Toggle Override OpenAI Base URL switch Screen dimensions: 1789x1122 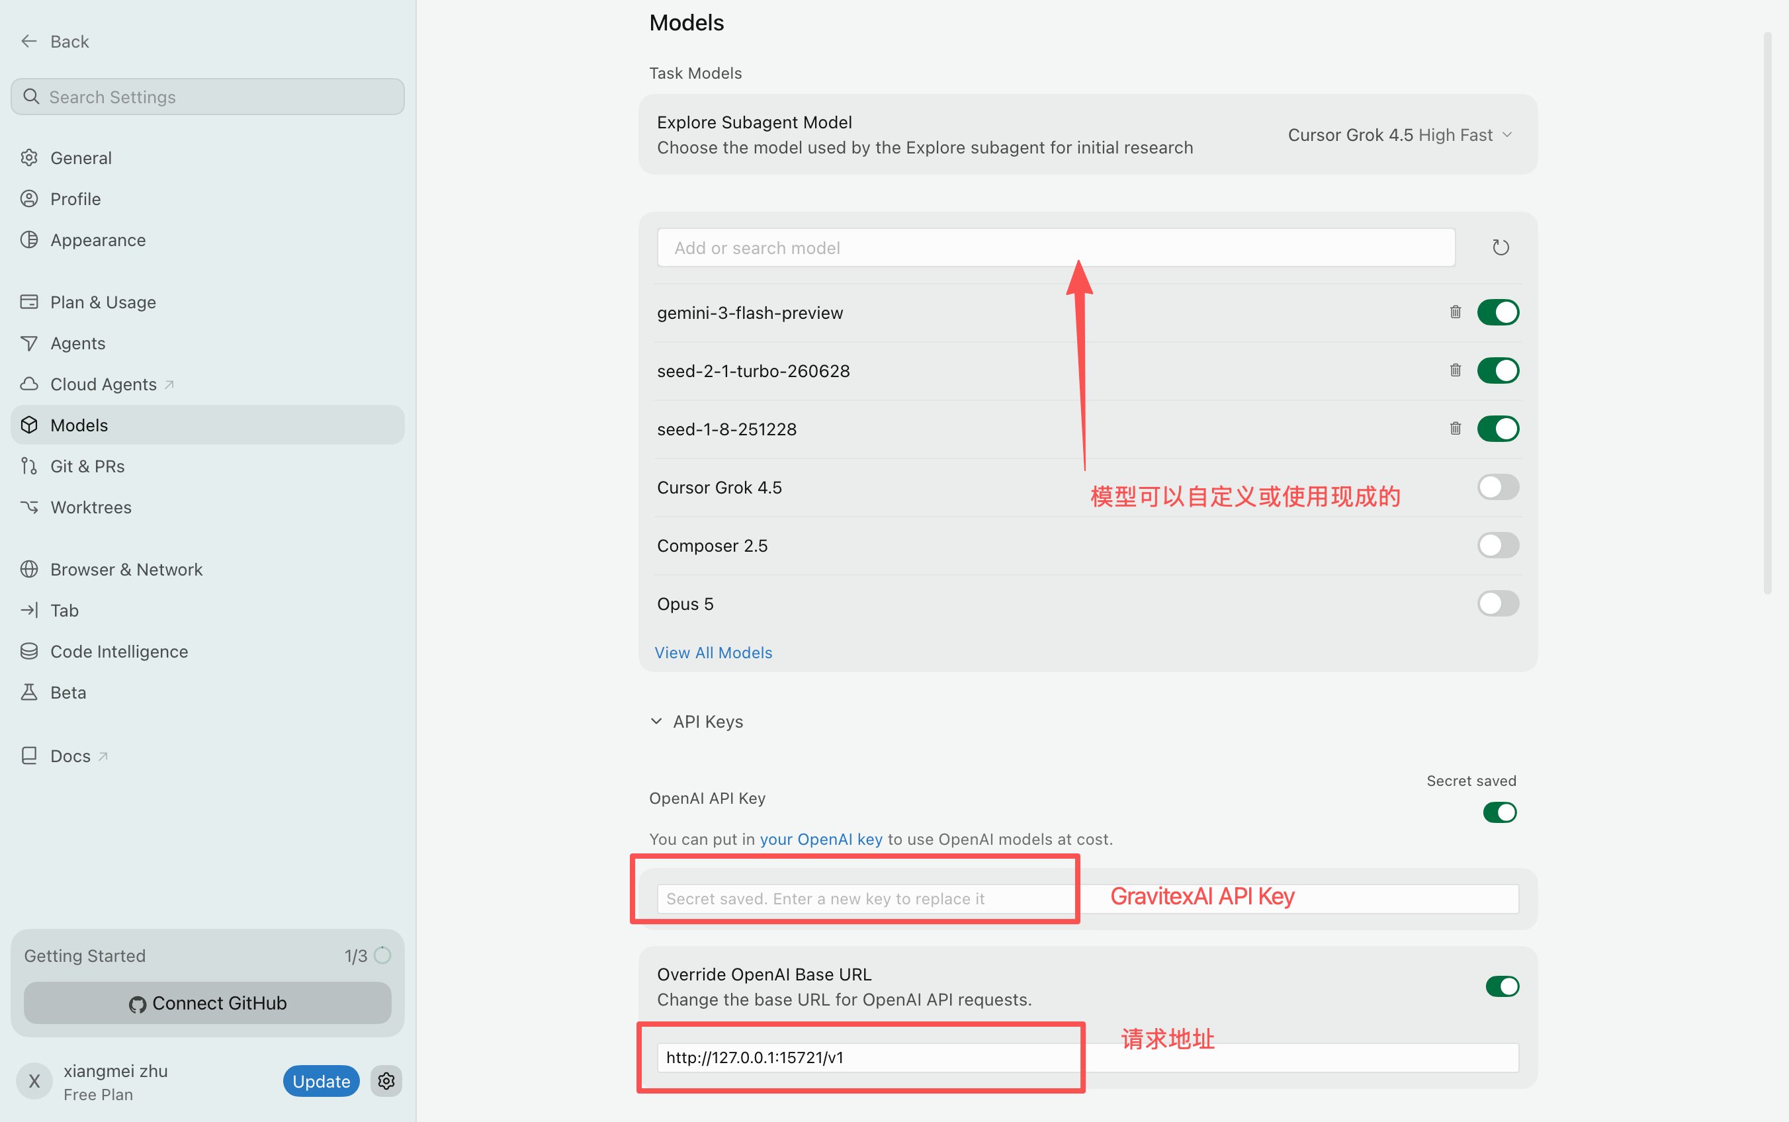[1502, 986]
